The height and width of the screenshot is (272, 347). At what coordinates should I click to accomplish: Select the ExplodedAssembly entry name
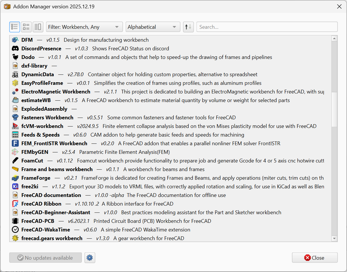point(44,109)
